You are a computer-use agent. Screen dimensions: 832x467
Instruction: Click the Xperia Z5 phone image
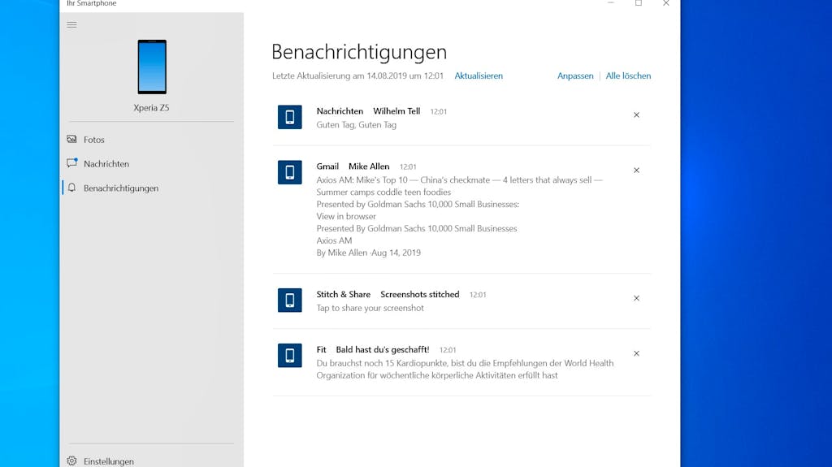pos(152,67)
